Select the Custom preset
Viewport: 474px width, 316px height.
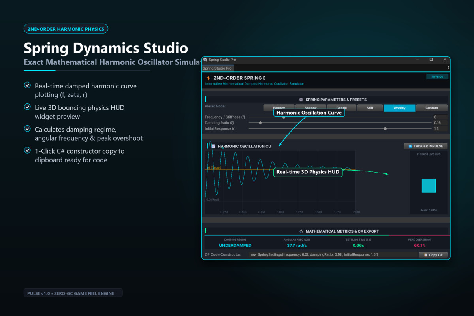[x=432, y=108]
